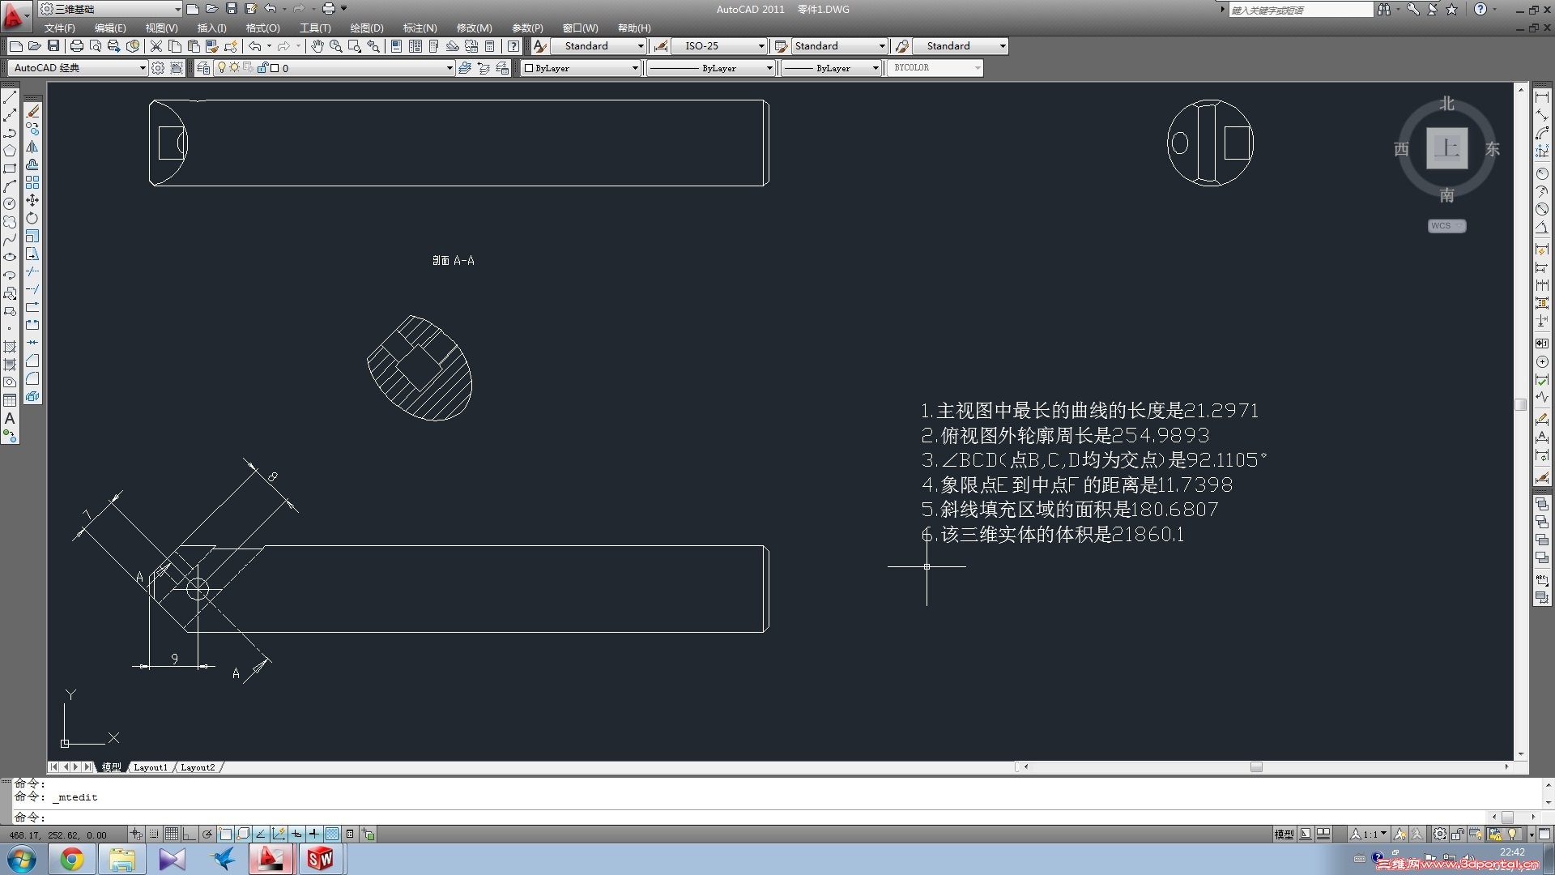The height and width of the screenshot is (875, 1555).
Task: Open SolidWorks from the taskbar
Action: pyautogui.click(x=319, y=859)
